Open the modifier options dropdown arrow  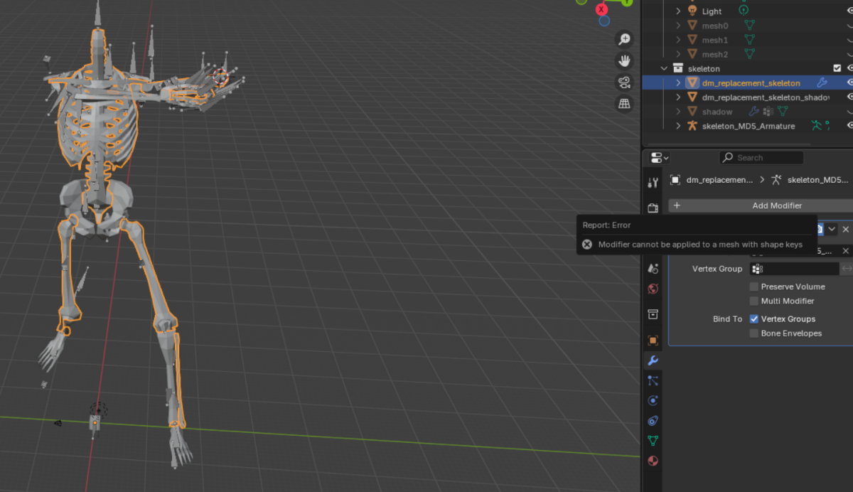pyautogui.click(x=831, y=229)
